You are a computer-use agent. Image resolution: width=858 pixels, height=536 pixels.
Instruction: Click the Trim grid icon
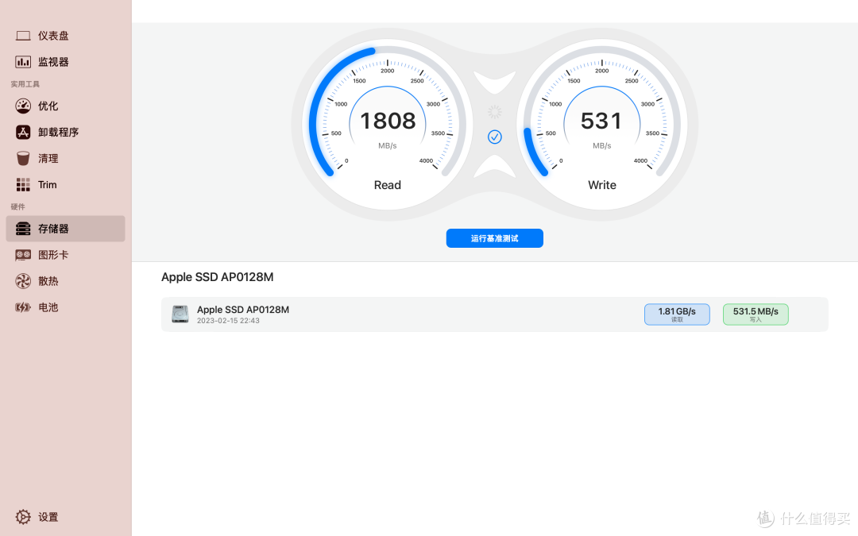point(23,184)
